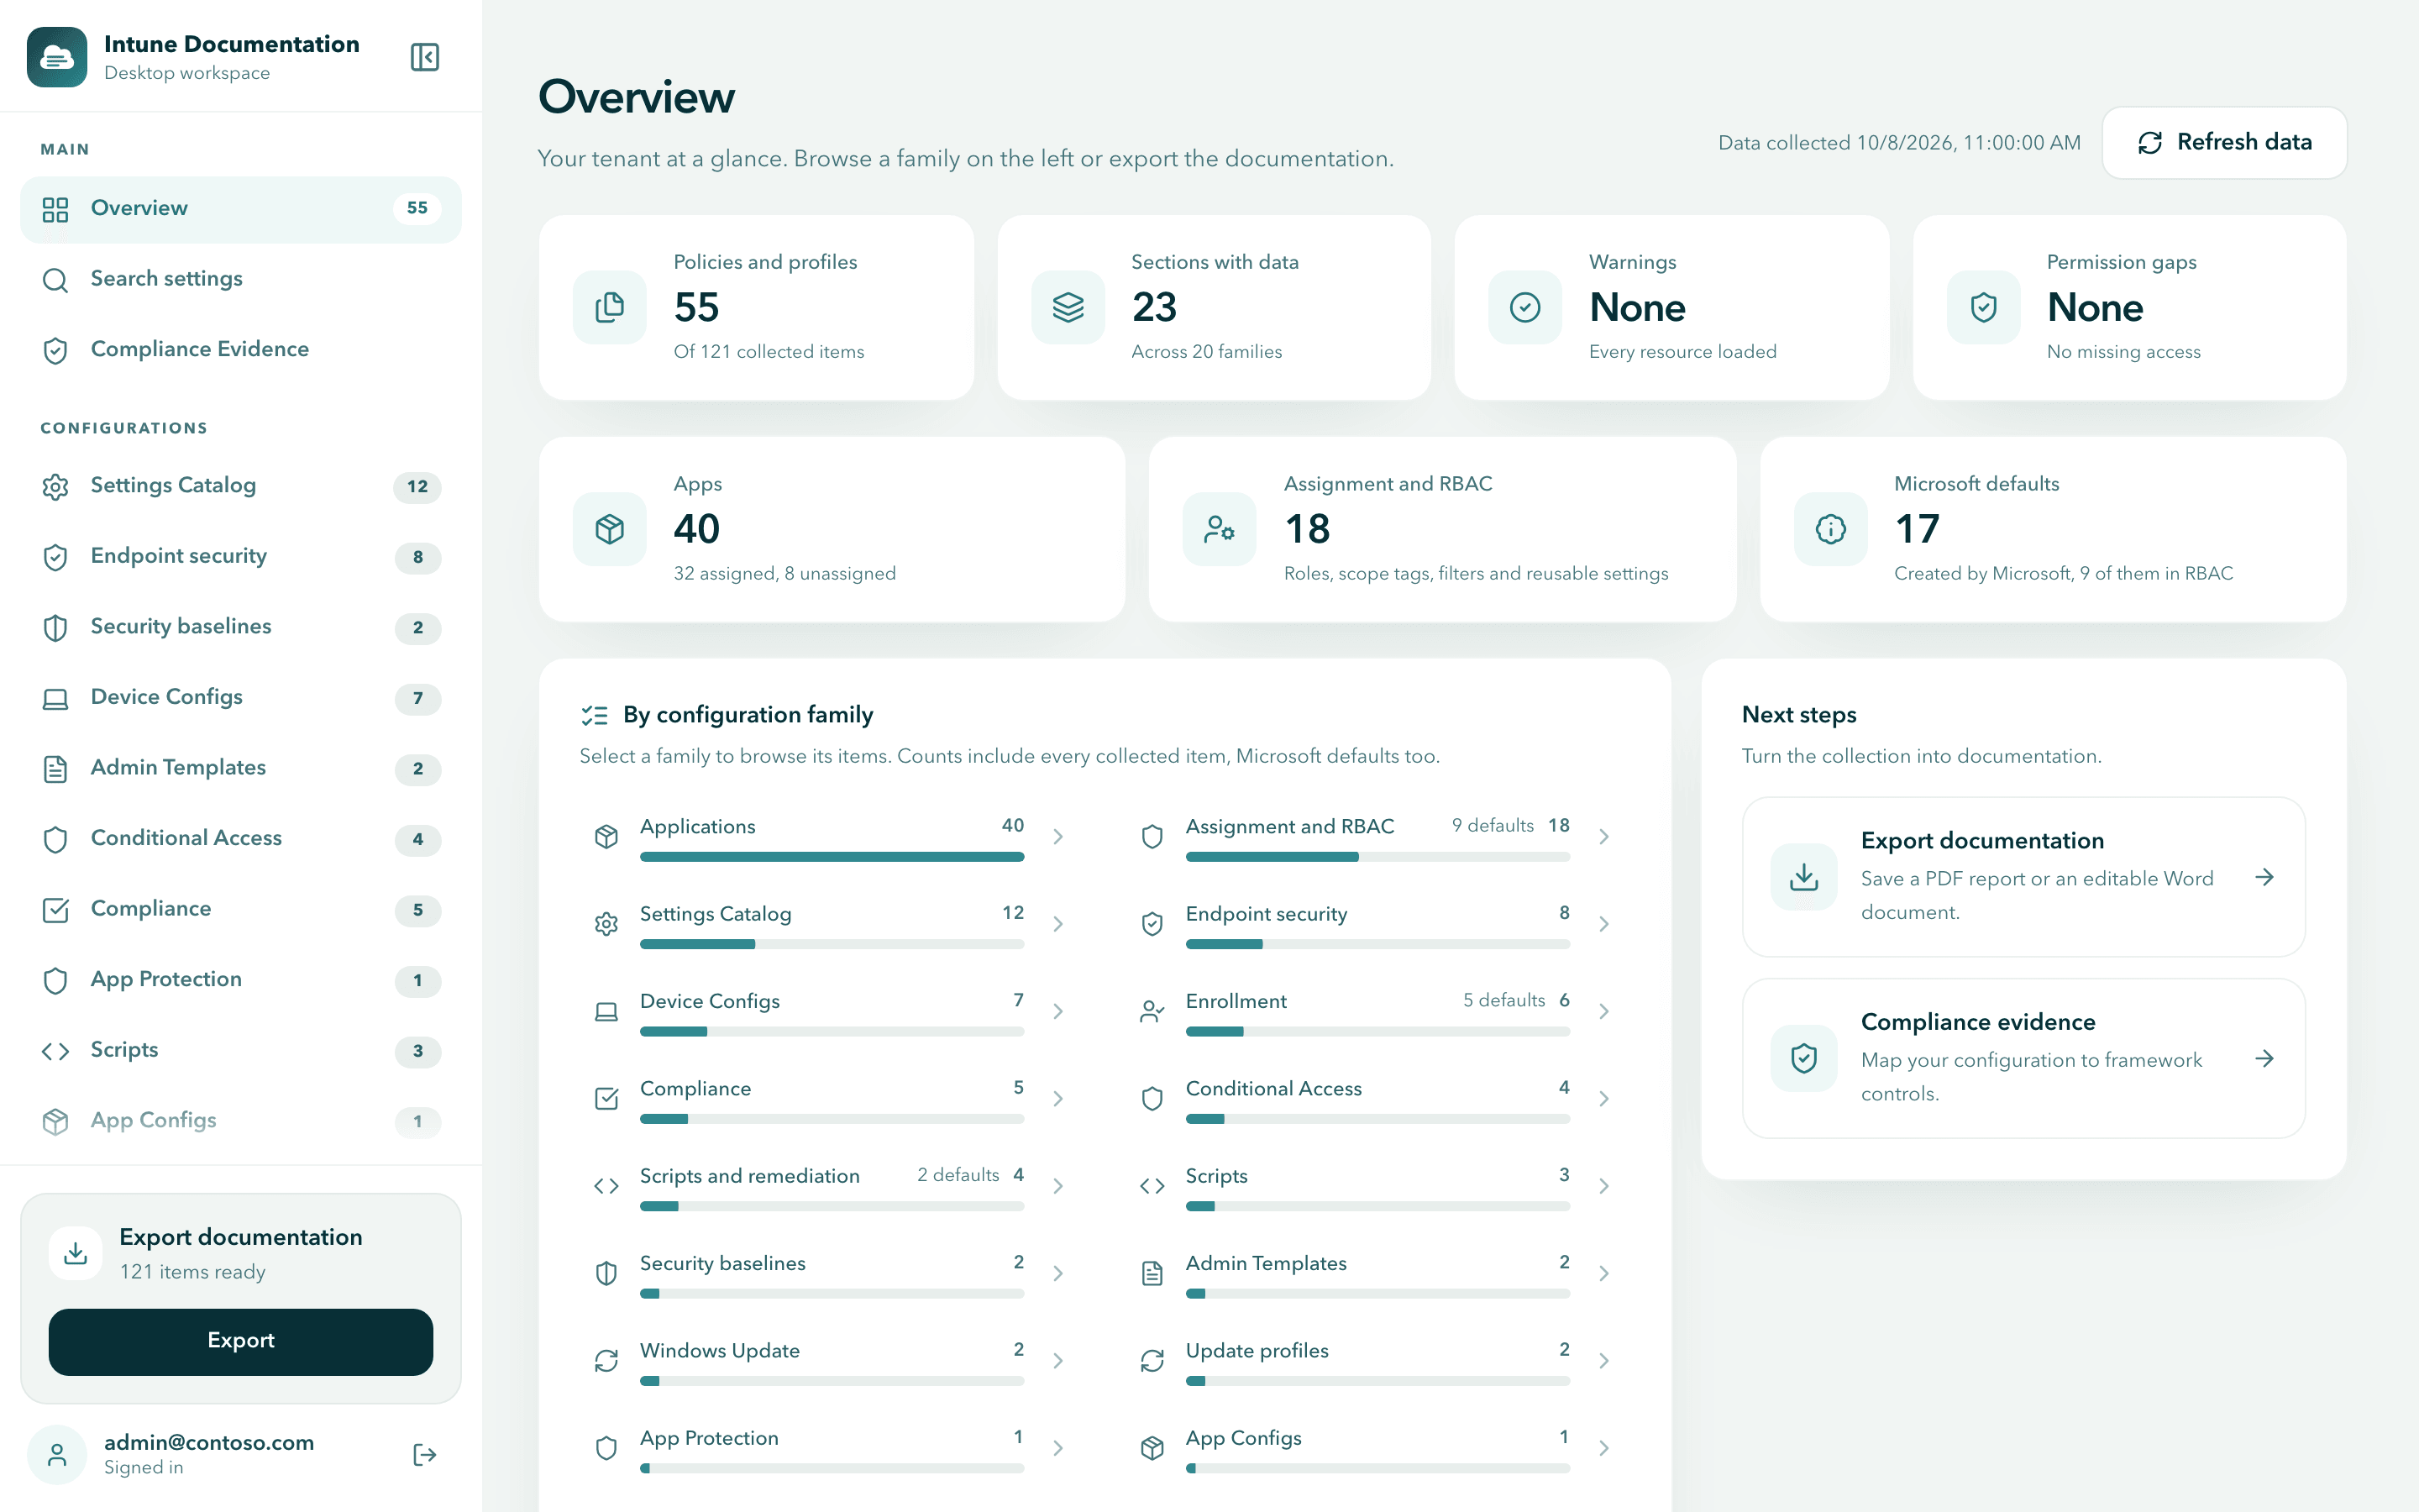This screenshot has width=2419, height=1512.
Task: Expand the Applications family chevron
Action: 1057,837
